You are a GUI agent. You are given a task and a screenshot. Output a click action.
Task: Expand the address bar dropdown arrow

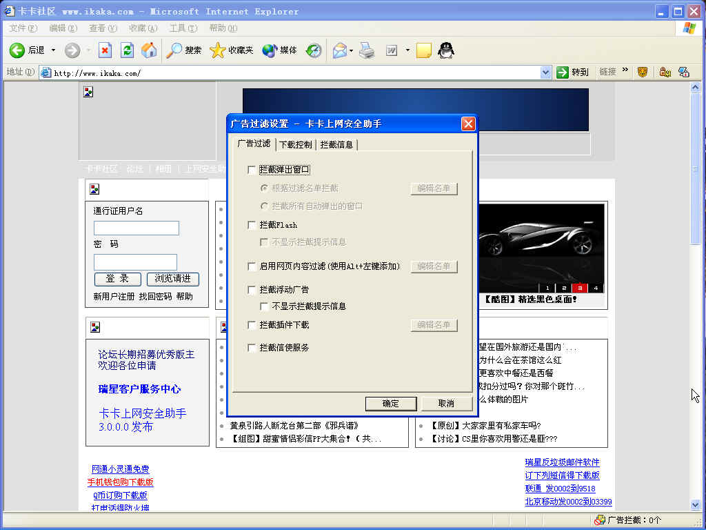[x=545, y=72]
